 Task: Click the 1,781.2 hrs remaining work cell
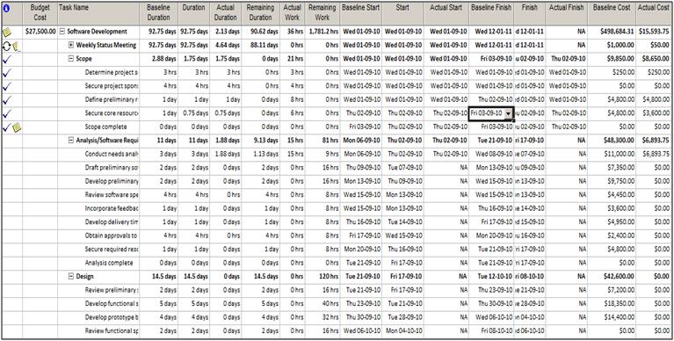[x=323, y=32]
